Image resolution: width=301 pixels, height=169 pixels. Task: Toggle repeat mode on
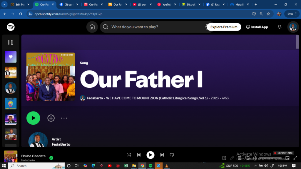pos(172,155)
